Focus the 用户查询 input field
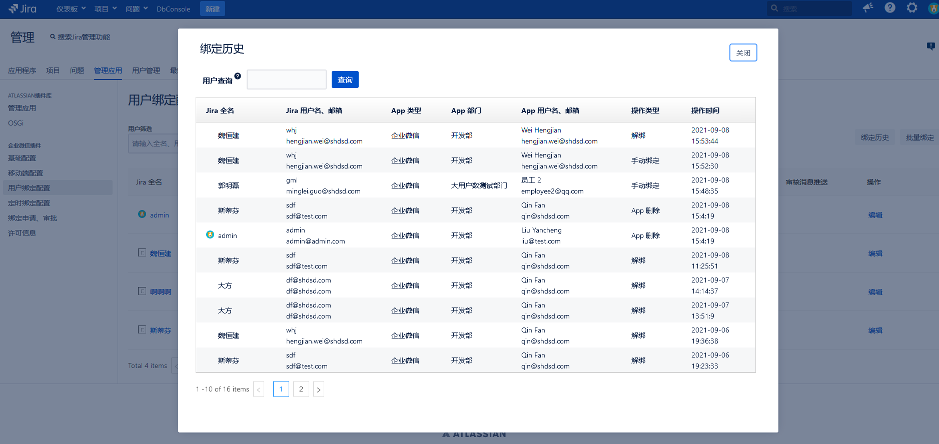 pos(287,79)
